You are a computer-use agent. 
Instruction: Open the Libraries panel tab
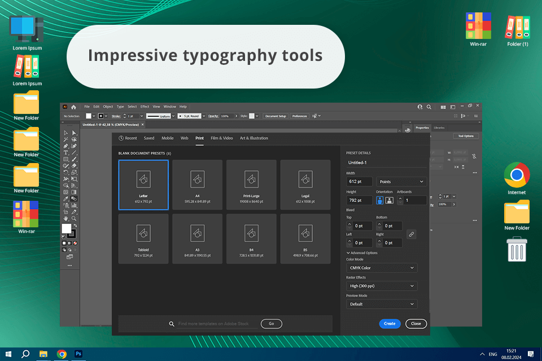coord(439,128)
